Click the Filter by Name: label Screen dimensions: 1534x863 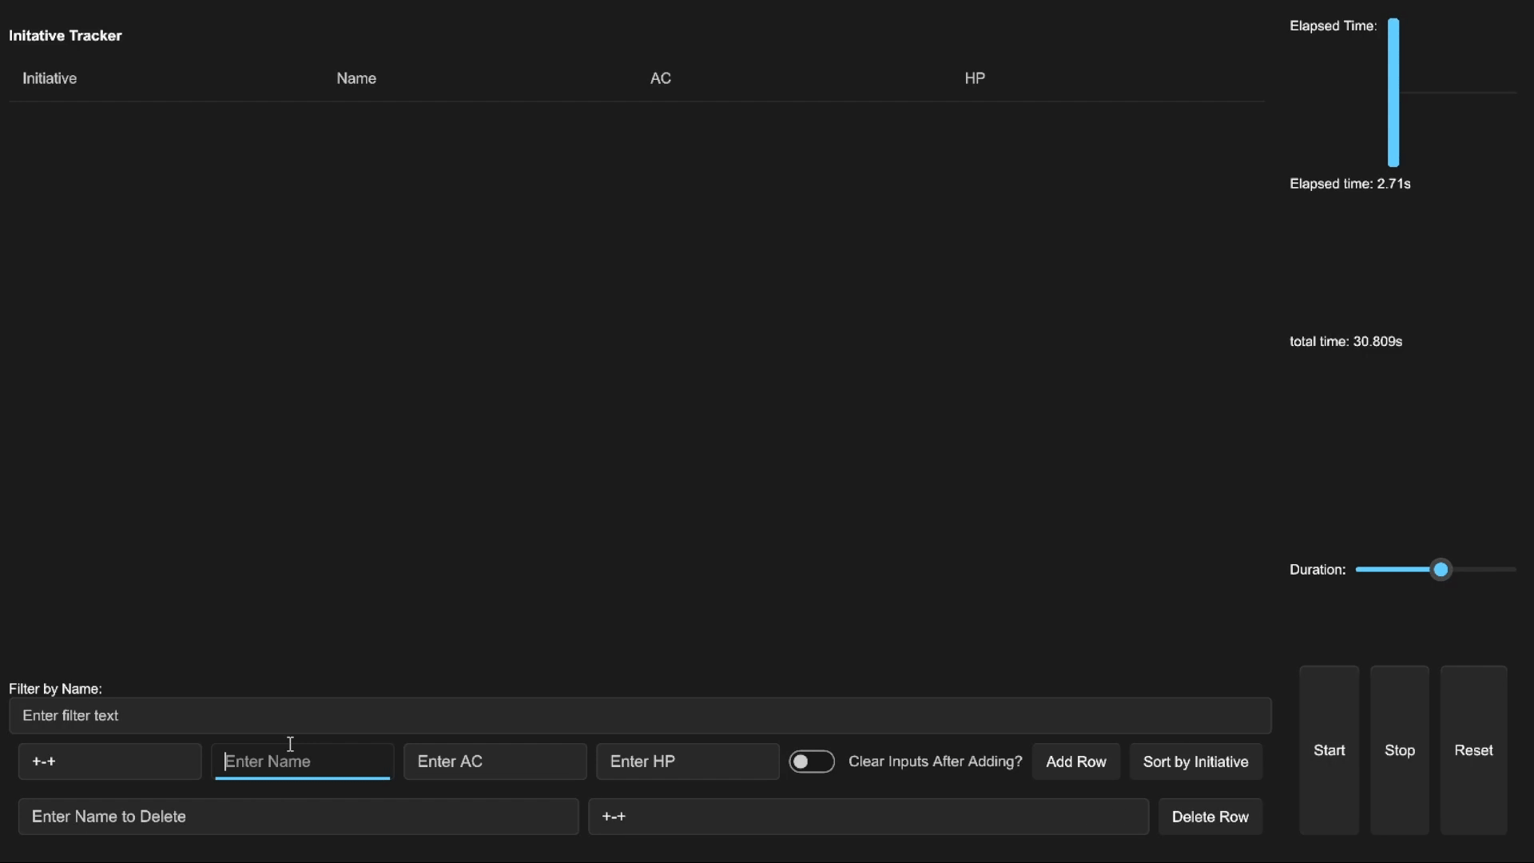pos(55,689)
